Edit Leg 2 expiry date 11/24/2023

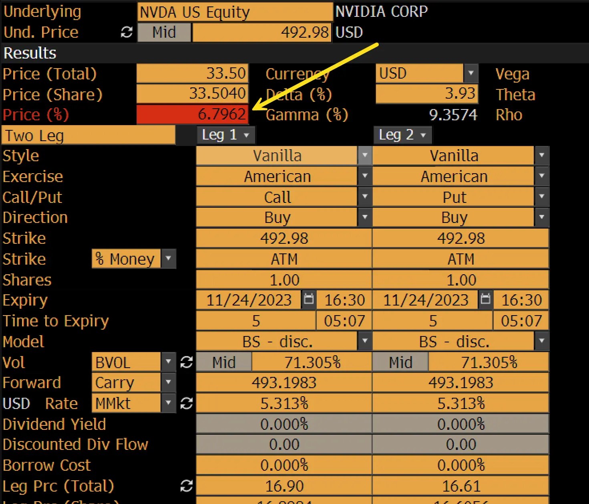point(425,300)
